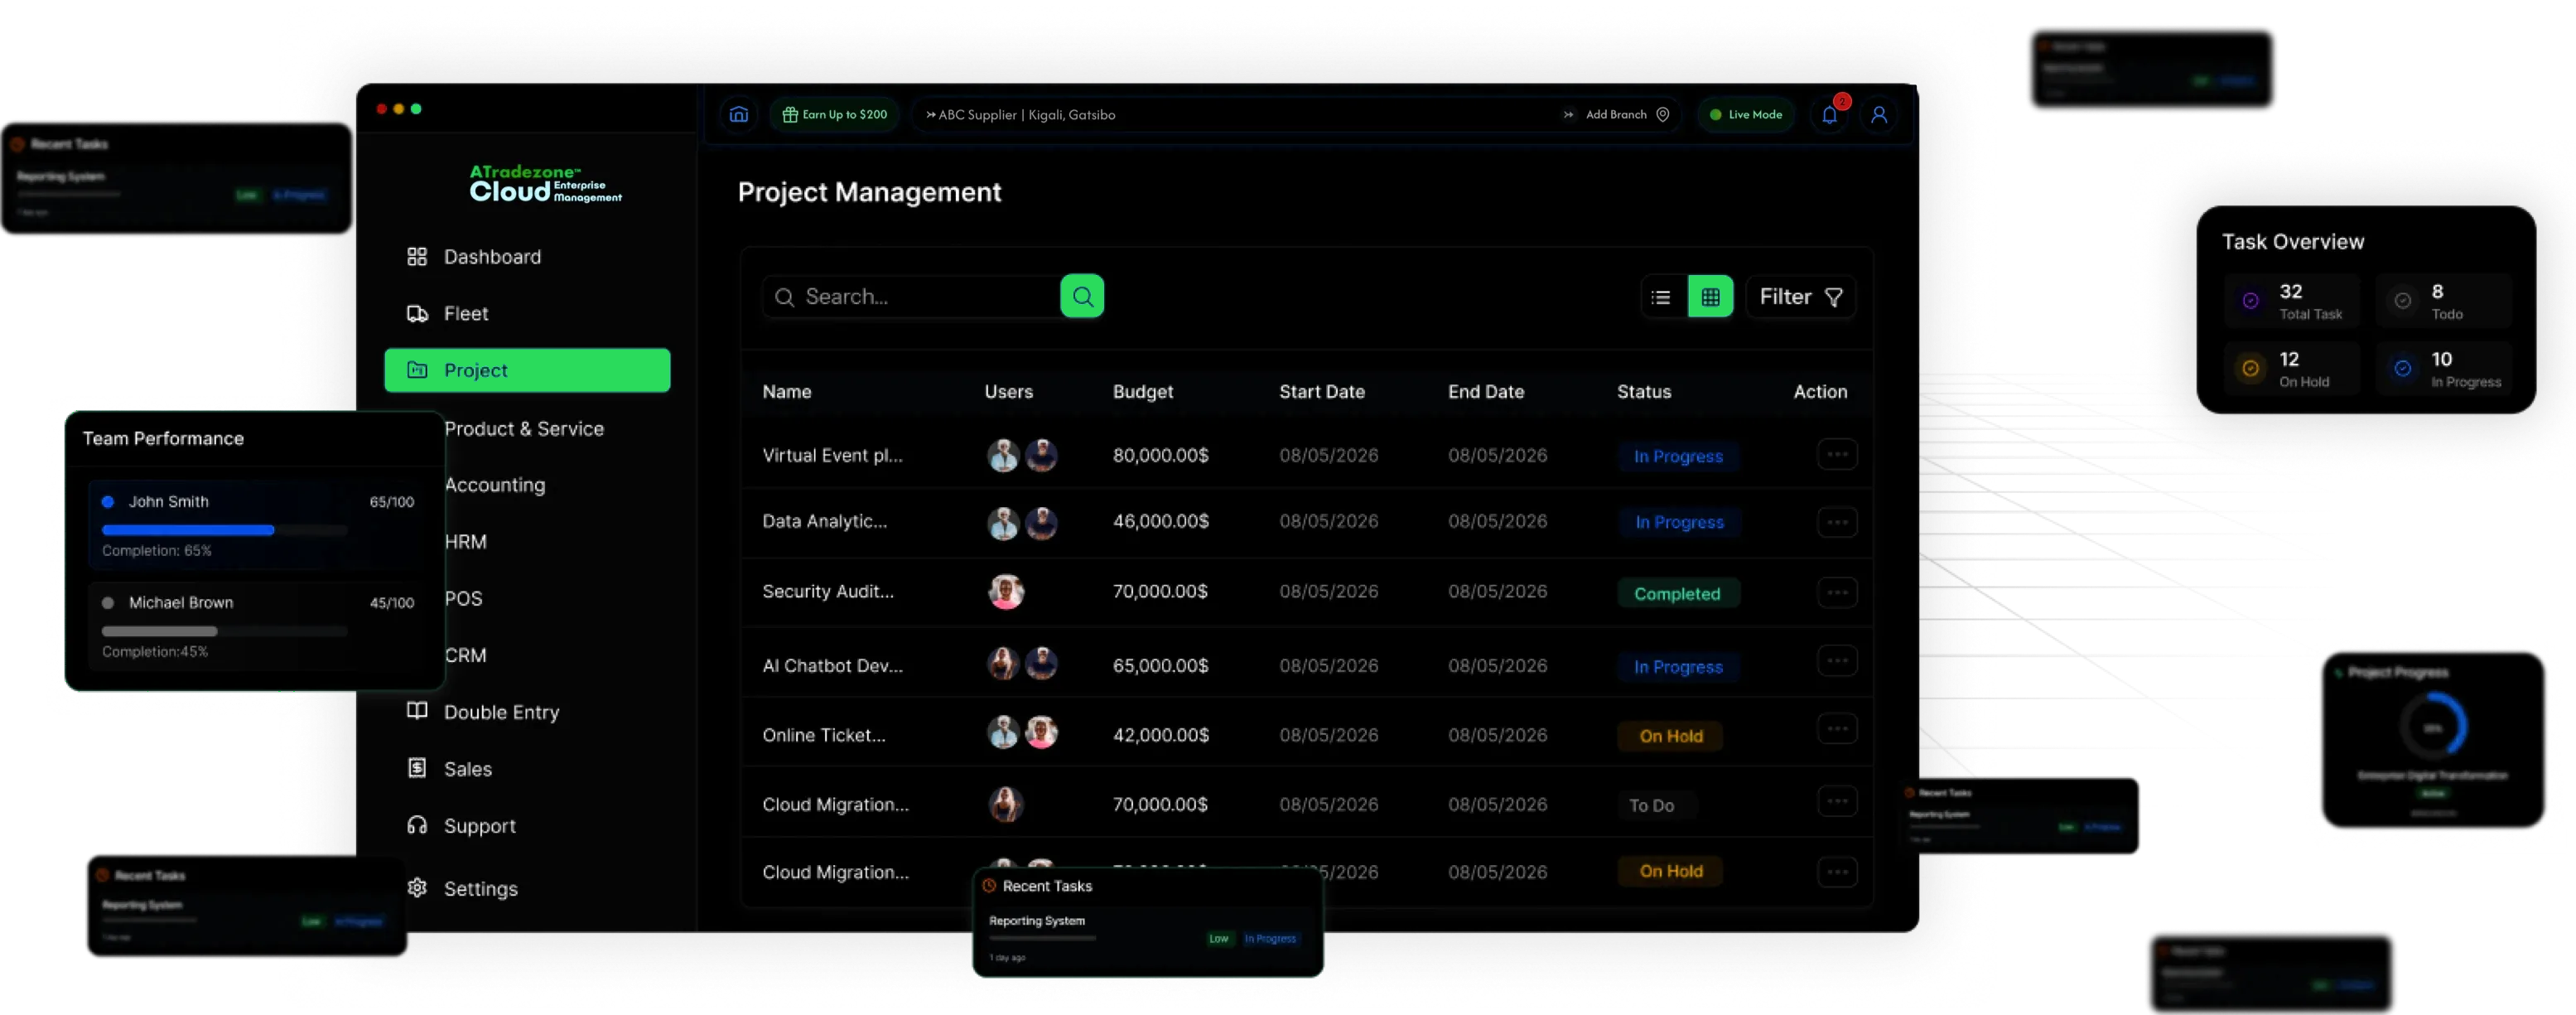
Task: Click the Start Date column header
Action: [1322, 392]
